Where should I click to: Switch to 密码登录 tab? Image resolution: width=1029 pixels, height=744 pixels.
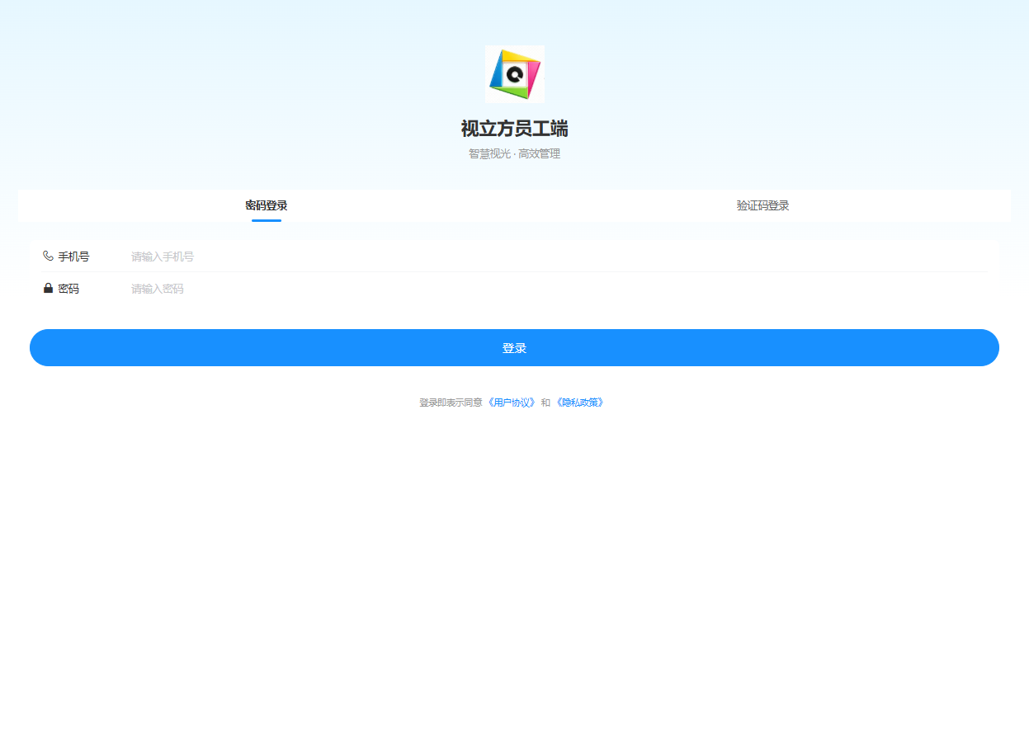point(267,205)
